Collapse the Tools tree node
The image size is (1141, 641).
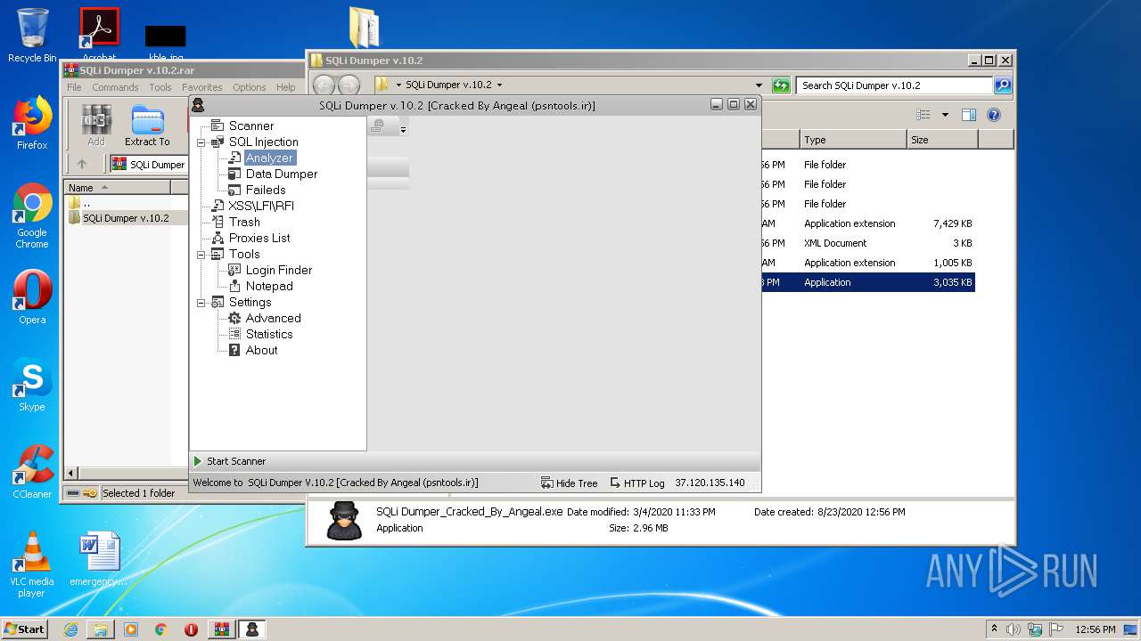(x=201, y=254)
